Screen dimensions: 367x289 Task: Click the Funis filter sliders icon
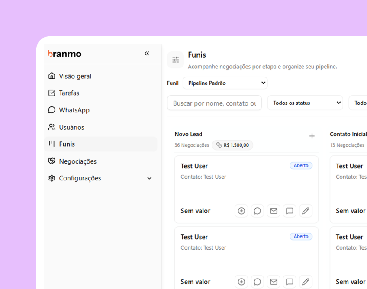175,60
